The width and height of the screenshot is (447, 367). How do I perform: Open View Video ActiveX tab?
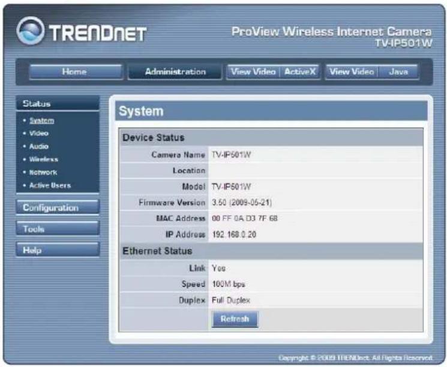[x=273, y=71]
